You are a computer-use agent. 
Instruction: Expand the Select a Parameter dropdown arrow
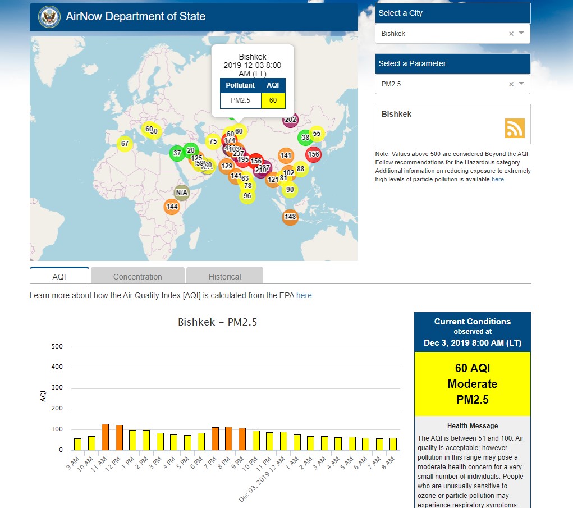(x=521, y=84)
